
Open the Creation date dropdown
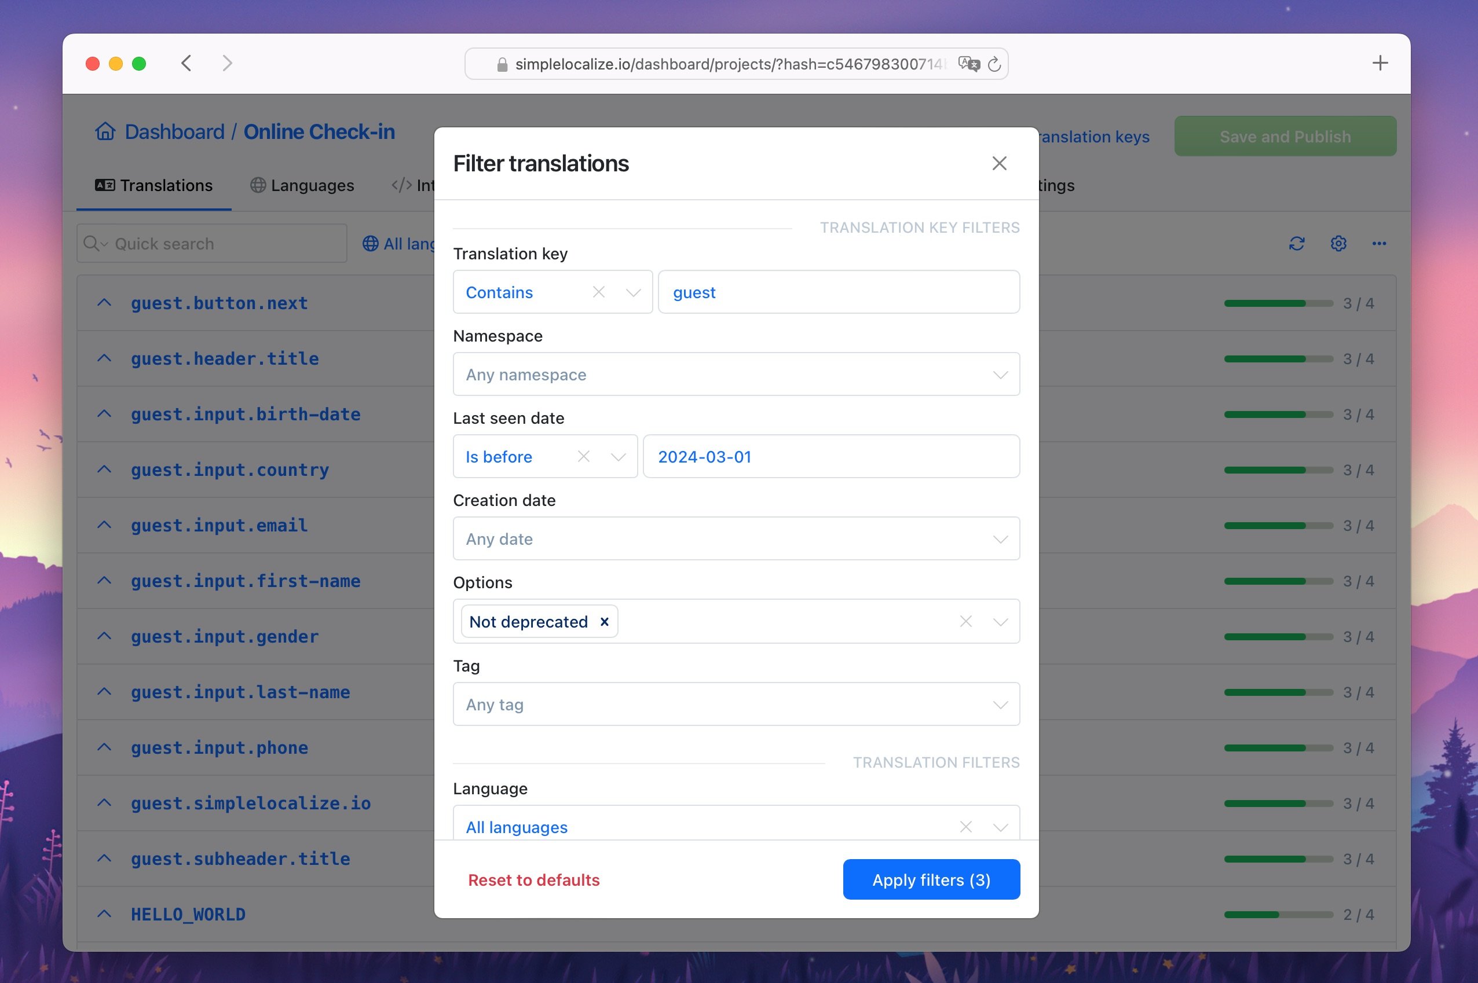pos(736,538)
